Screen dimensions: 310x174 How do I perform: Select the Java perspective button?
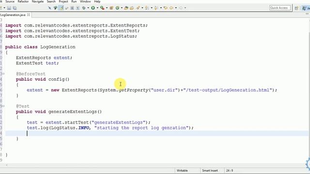point(306,8)
